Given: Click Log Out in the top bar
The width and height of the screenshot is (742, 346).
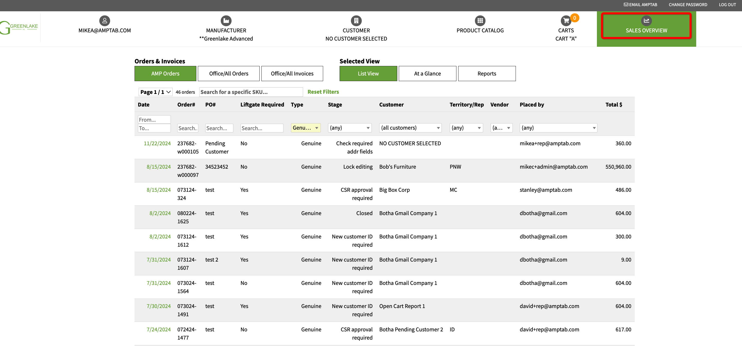Looking at the screenshot, I should click(x=727, y=5).
